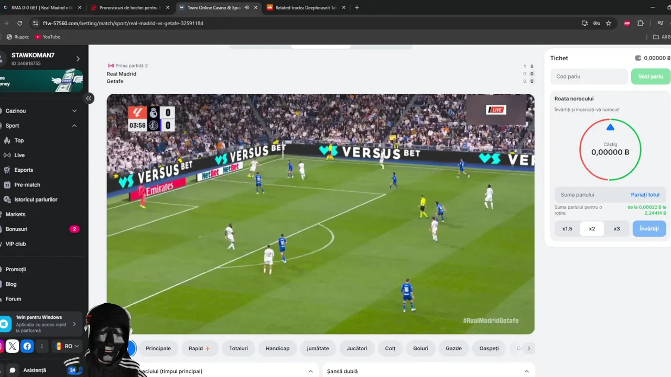Viewport: 671px width, 377px height.
Task: Select the Colț market tab
Action: tap(391, 348)
